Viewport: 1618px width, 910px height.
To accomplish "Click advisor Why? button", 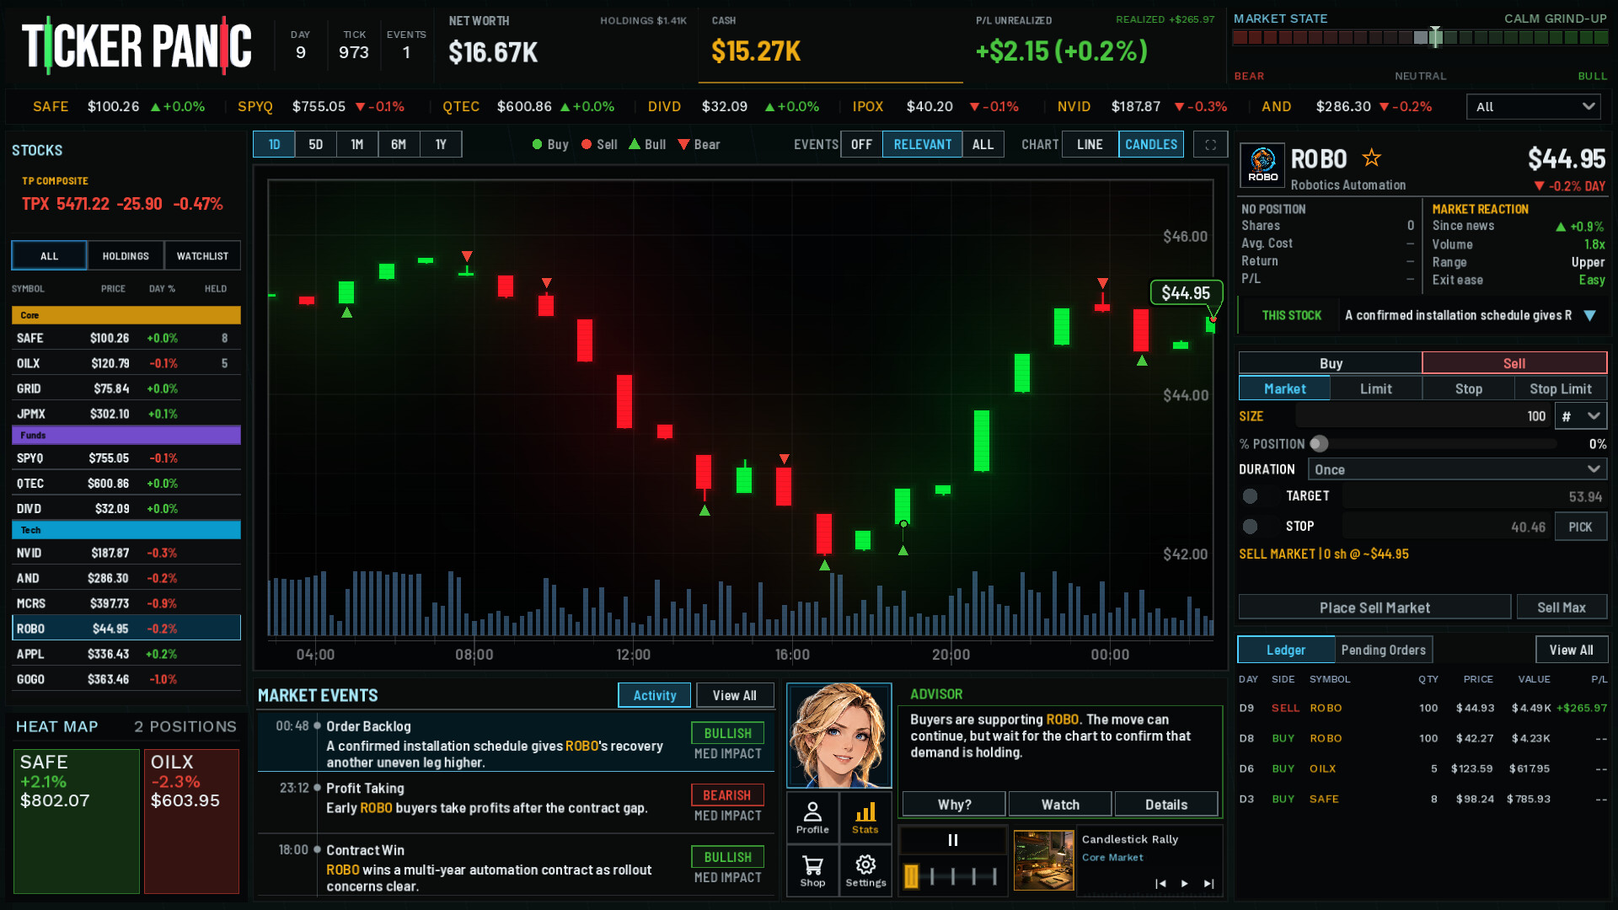I will click(954, 805).
